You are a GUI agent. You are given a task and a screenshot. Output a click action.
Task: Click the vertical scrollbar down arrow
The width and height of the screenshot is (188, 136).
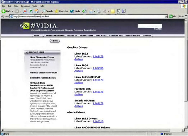[x=186, y=127]
